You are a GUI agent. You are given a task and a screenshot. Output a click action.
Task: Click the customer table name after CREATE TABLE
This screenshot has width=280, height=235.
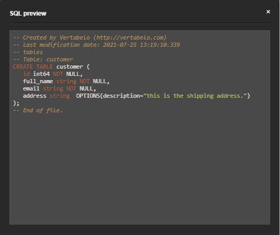click(x=70, y=67)
